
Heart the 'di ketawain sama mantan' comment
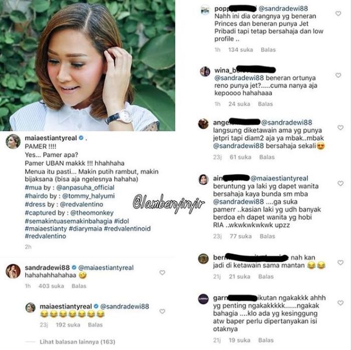[x=340, y=262]
